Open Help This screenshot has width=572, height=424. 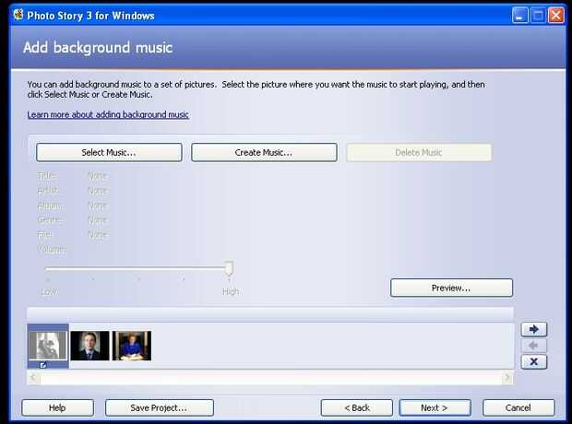(x=57, y=407)
